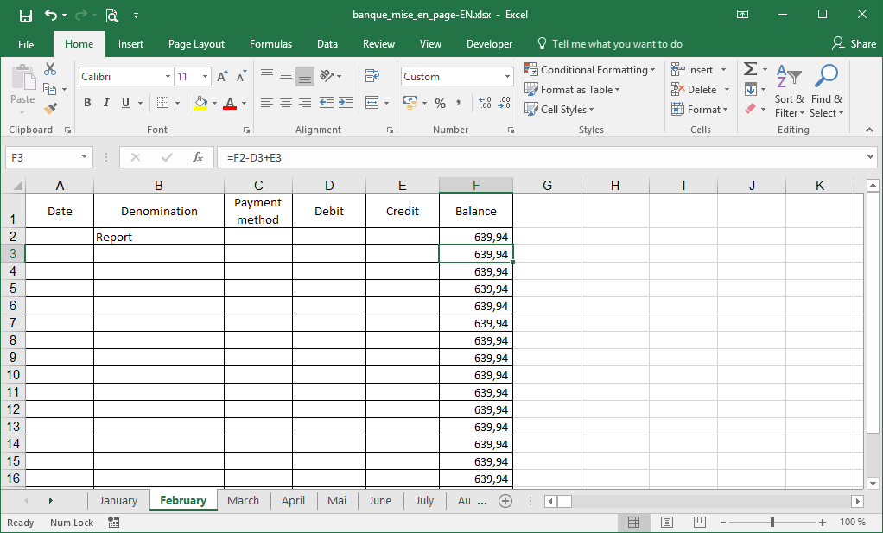The height and width of the screenshot is (533, 883).
Task: Expand the Name Box dropdown arrow
Action: click(84, 157)
